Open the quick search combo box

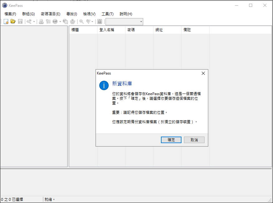(124, 22)
